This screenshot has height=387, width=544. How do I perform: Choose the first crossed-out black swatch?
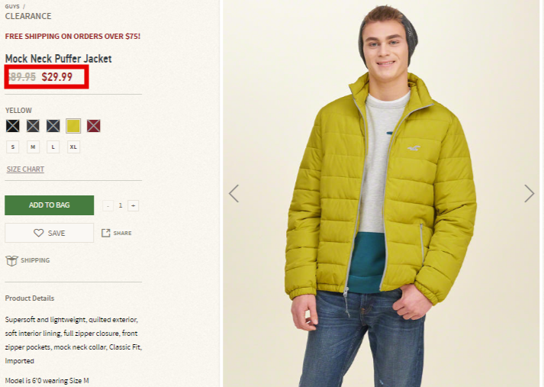tap(12, 126)
